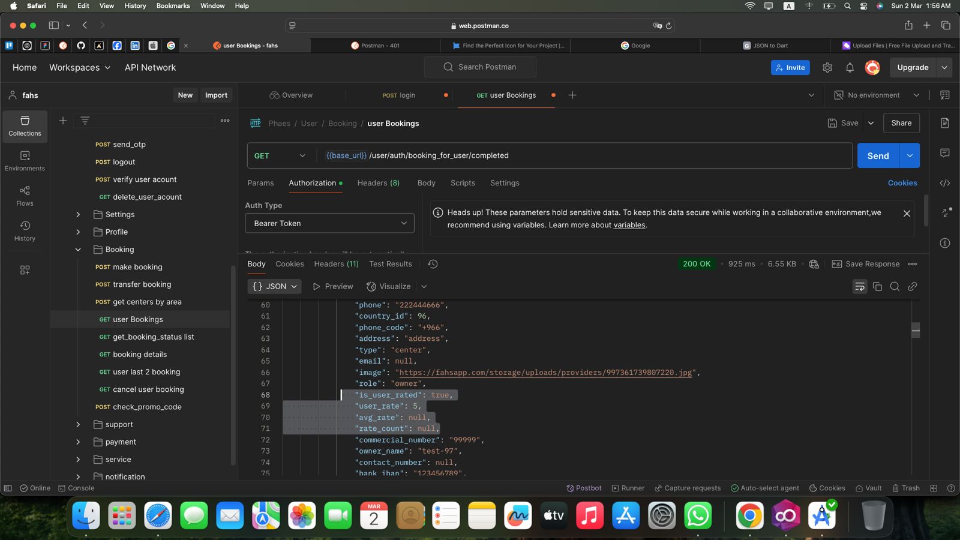Screen dimensions: 960x540
Task: Switch to Test Results tab
Action: (x=390, y=264)
